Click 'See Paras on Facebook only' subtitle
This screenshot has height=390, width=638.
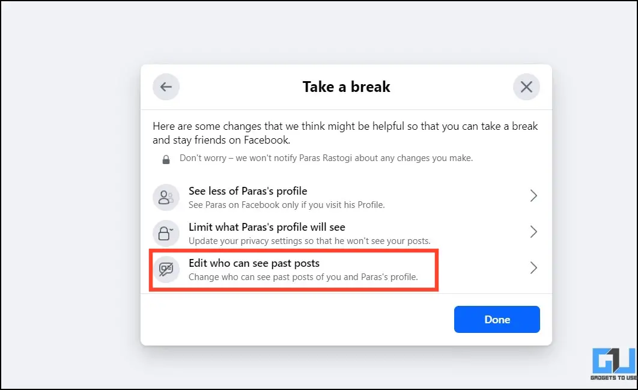pyautogui.click(x=287, y=205)
